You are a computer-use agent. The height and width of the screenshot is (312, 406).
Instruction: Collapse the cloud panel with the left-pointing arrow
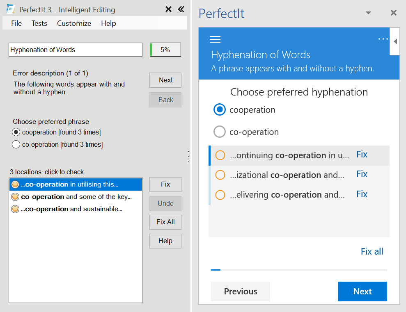coord(395,41)
